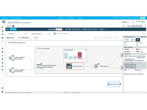Select the ActionServlet service node icon
The image size is (147, 110).
tap(69, 66)
